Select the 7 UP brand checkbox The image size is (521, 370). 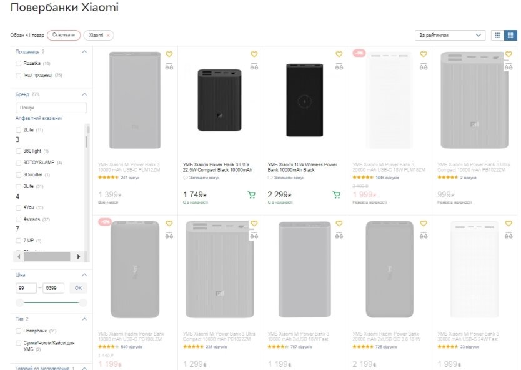point(18,241)
